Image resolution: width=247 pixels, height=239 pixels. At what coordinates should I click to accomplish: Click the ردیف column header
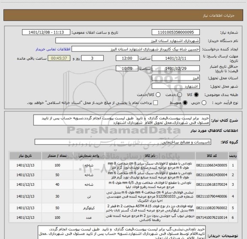coord(233,156)
